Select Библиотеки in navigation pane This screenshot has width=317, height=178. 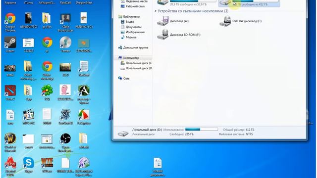(x=129, y=16)
